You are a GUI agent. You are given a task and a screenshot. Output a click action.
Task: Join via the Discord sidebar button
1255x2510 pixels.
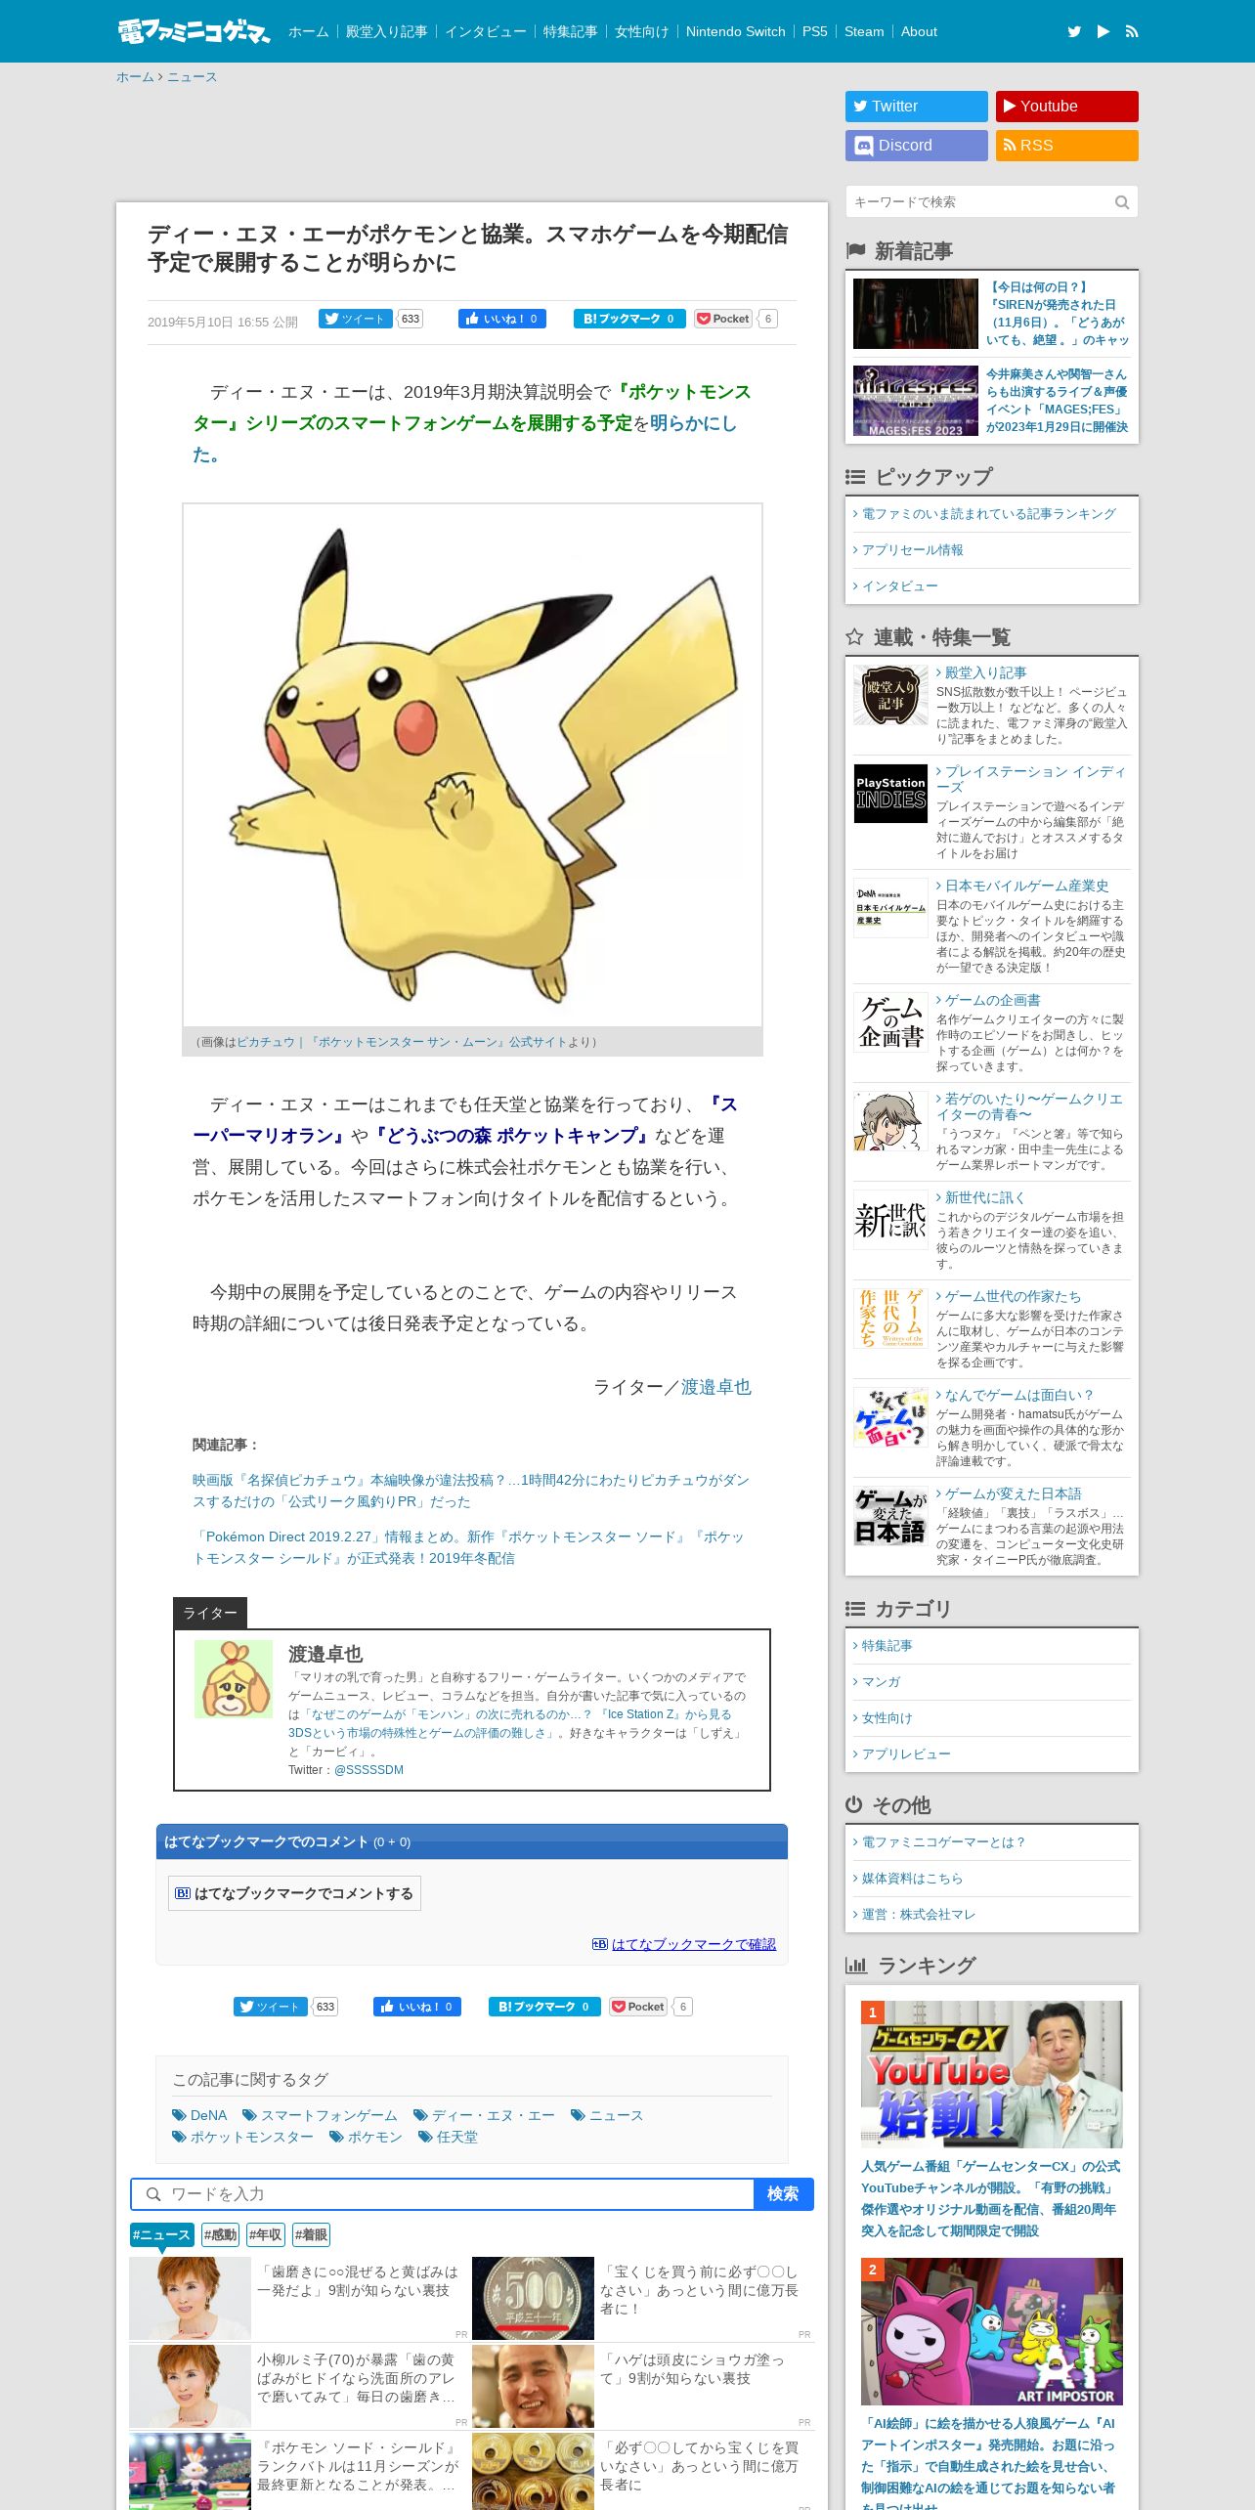[x=917, y=146]
